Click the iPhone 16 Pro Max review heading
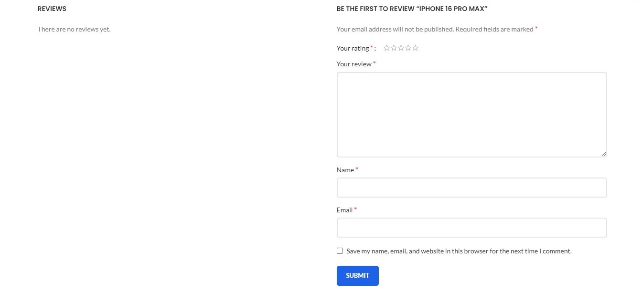 click(412, 9)
